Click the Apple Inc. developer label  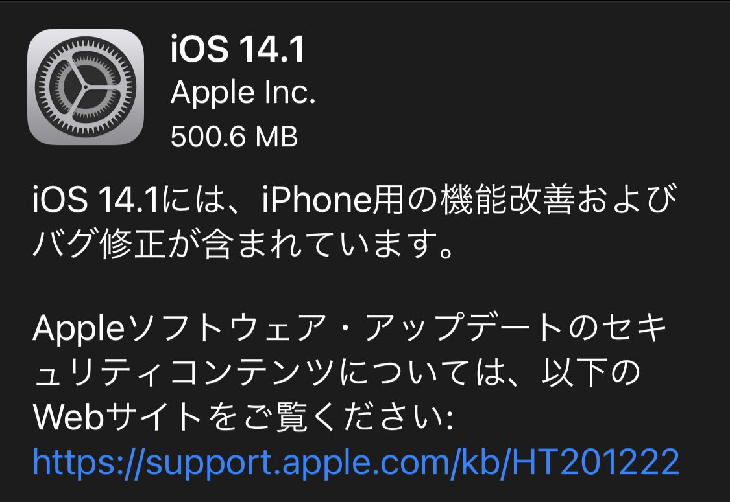pyautogui.click(x=243, y=93)
